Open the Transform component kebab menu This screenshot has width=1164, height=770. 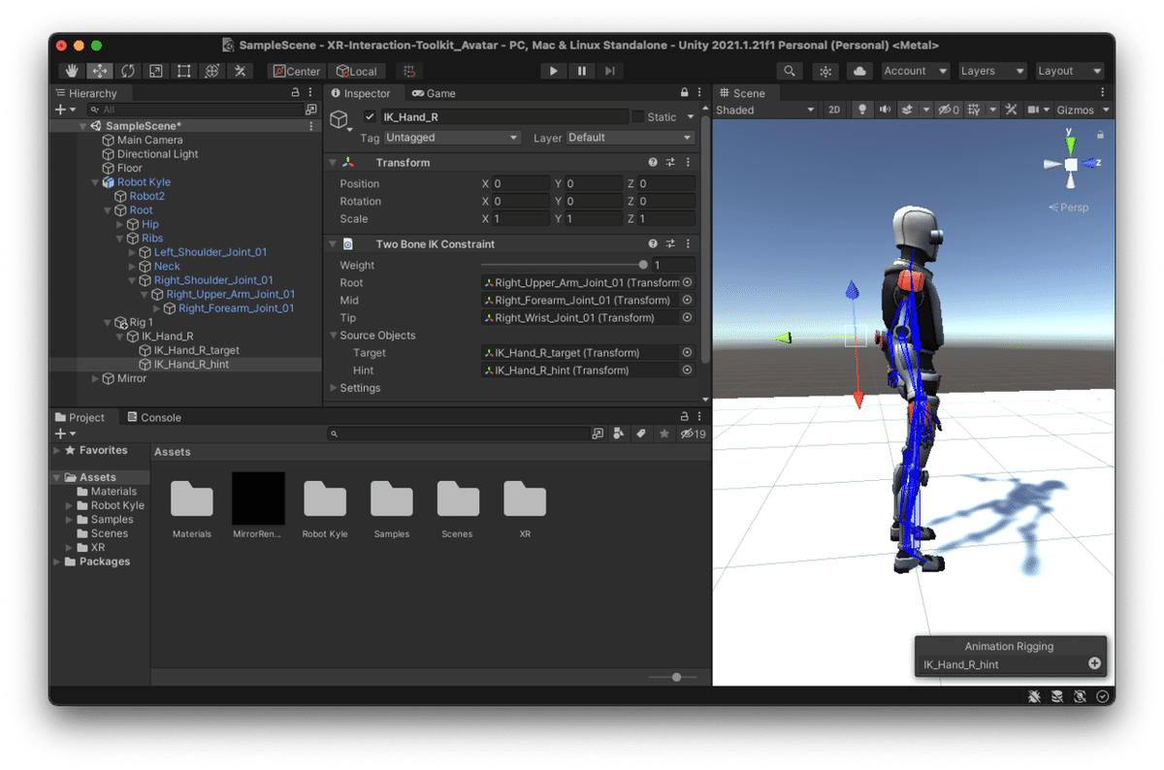pyautogui.click(x=688, y=163)
